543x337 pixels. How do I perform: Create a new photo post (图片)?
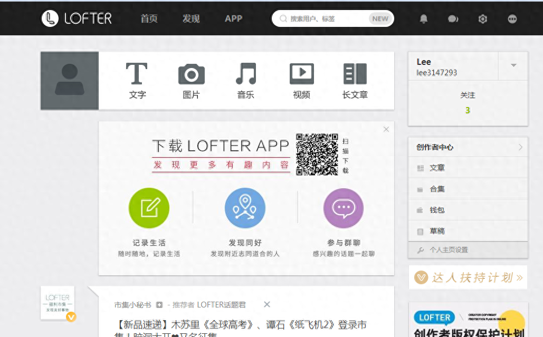(191, 81)
